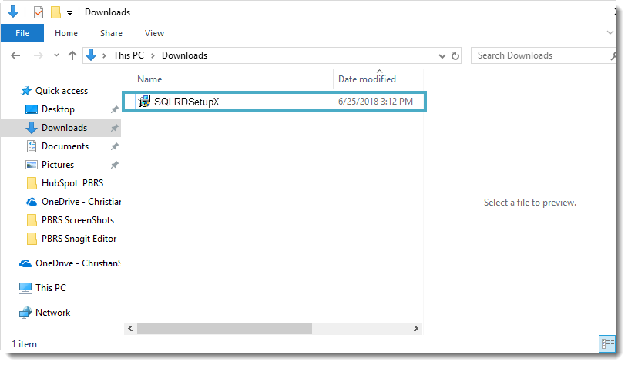Screen dimensions: 628x365
Task: Open the address bar previous locations dropdown
Action: 442,56
